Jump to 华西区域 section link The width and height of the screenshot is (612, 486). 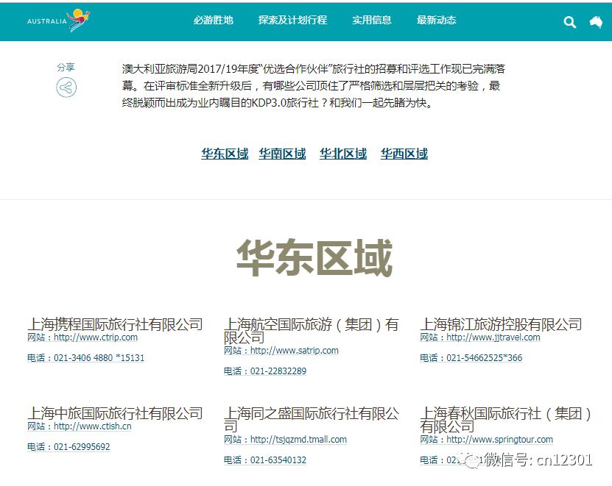pos(404,154)
